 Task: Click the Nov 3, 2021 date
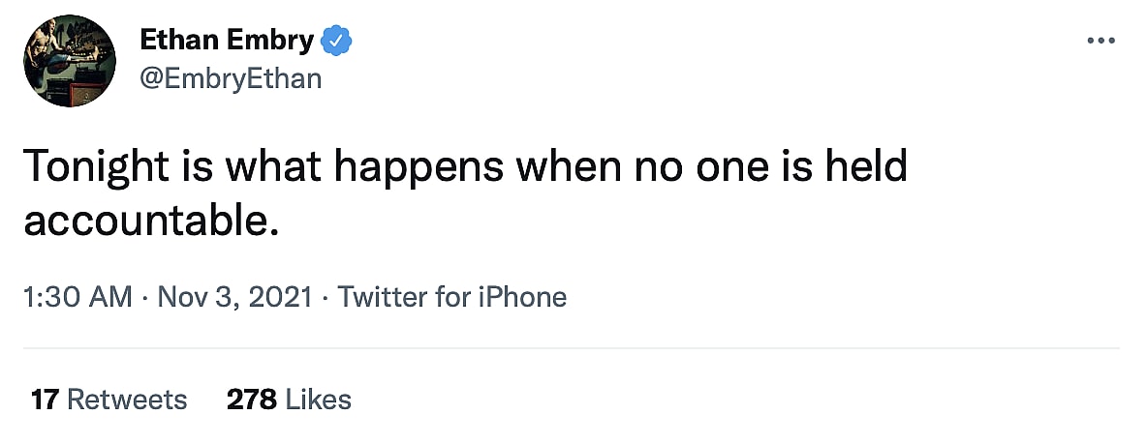[233, 297]
